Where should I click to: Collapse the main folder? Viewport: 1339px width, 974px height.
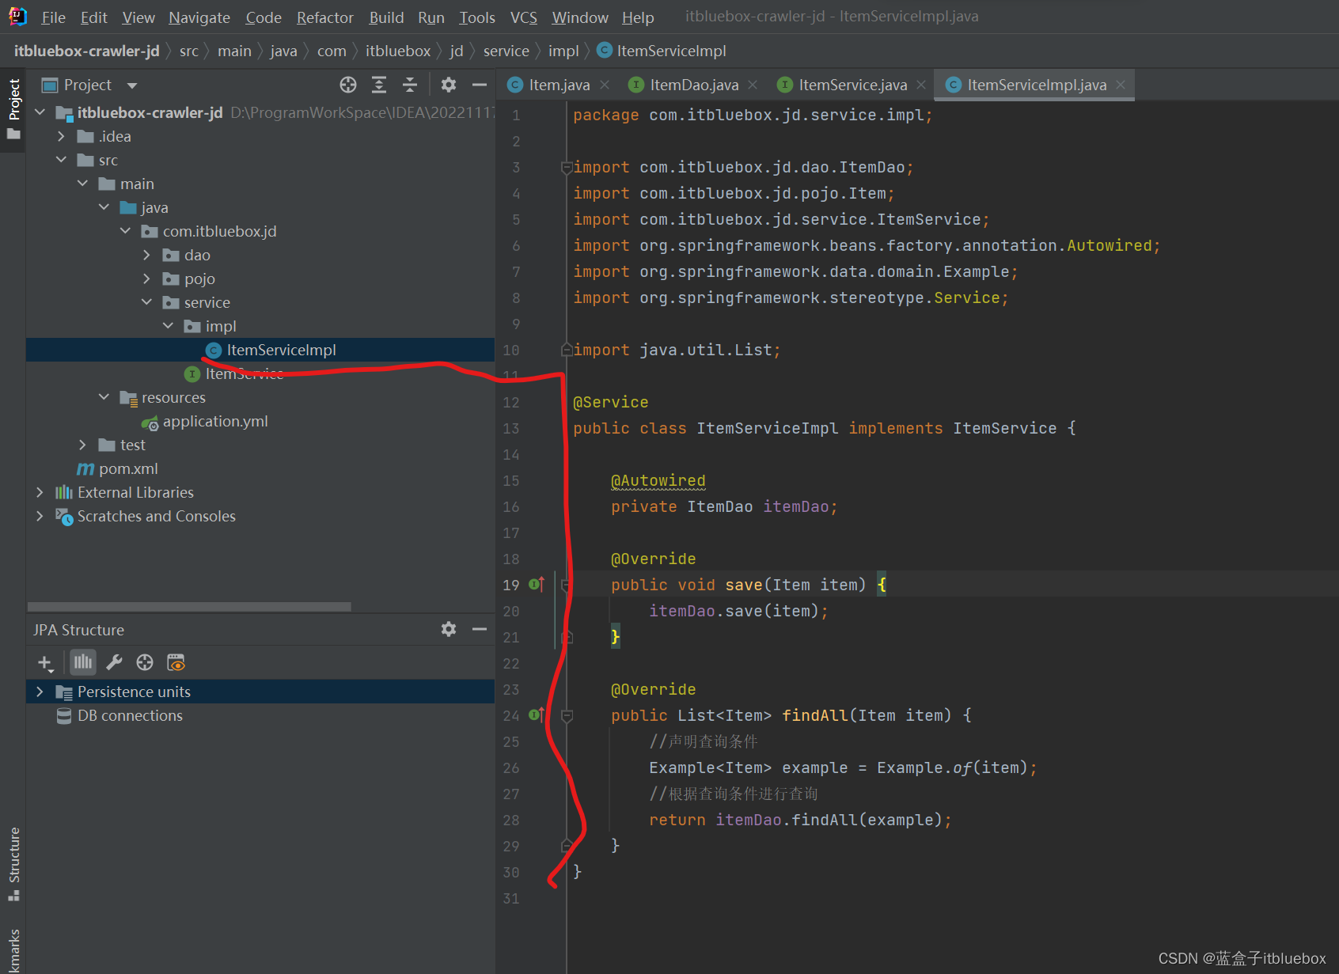click(82, 184)
